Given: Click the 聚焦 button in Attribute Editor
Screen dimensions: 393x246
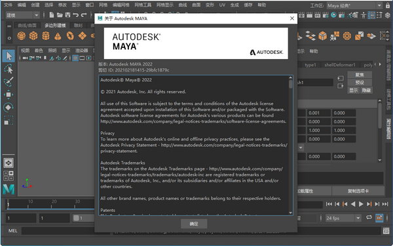Looking at the screenshot, I should click(360, 75).
